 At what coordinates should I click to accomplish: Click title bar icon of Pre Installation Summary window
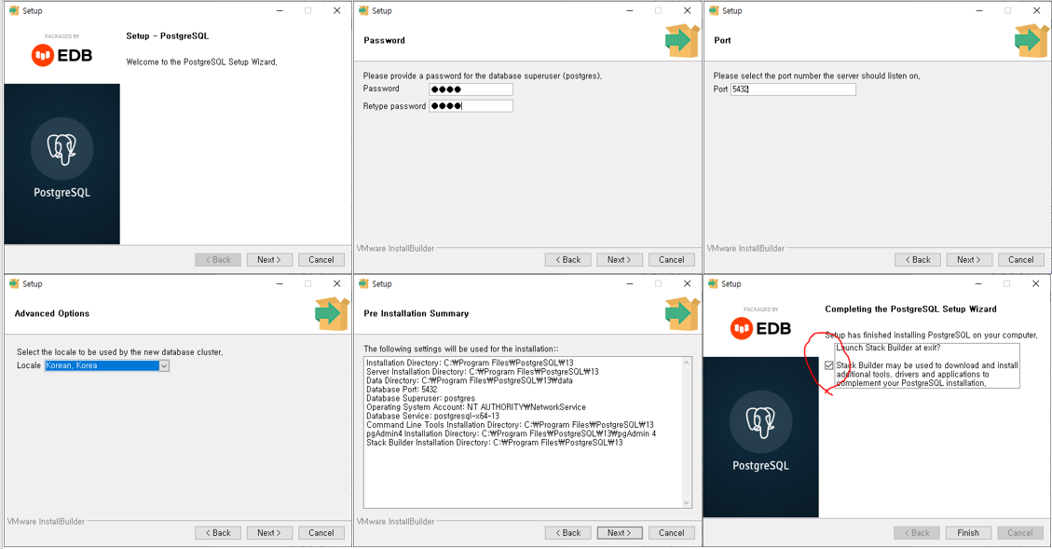(363, 284)
